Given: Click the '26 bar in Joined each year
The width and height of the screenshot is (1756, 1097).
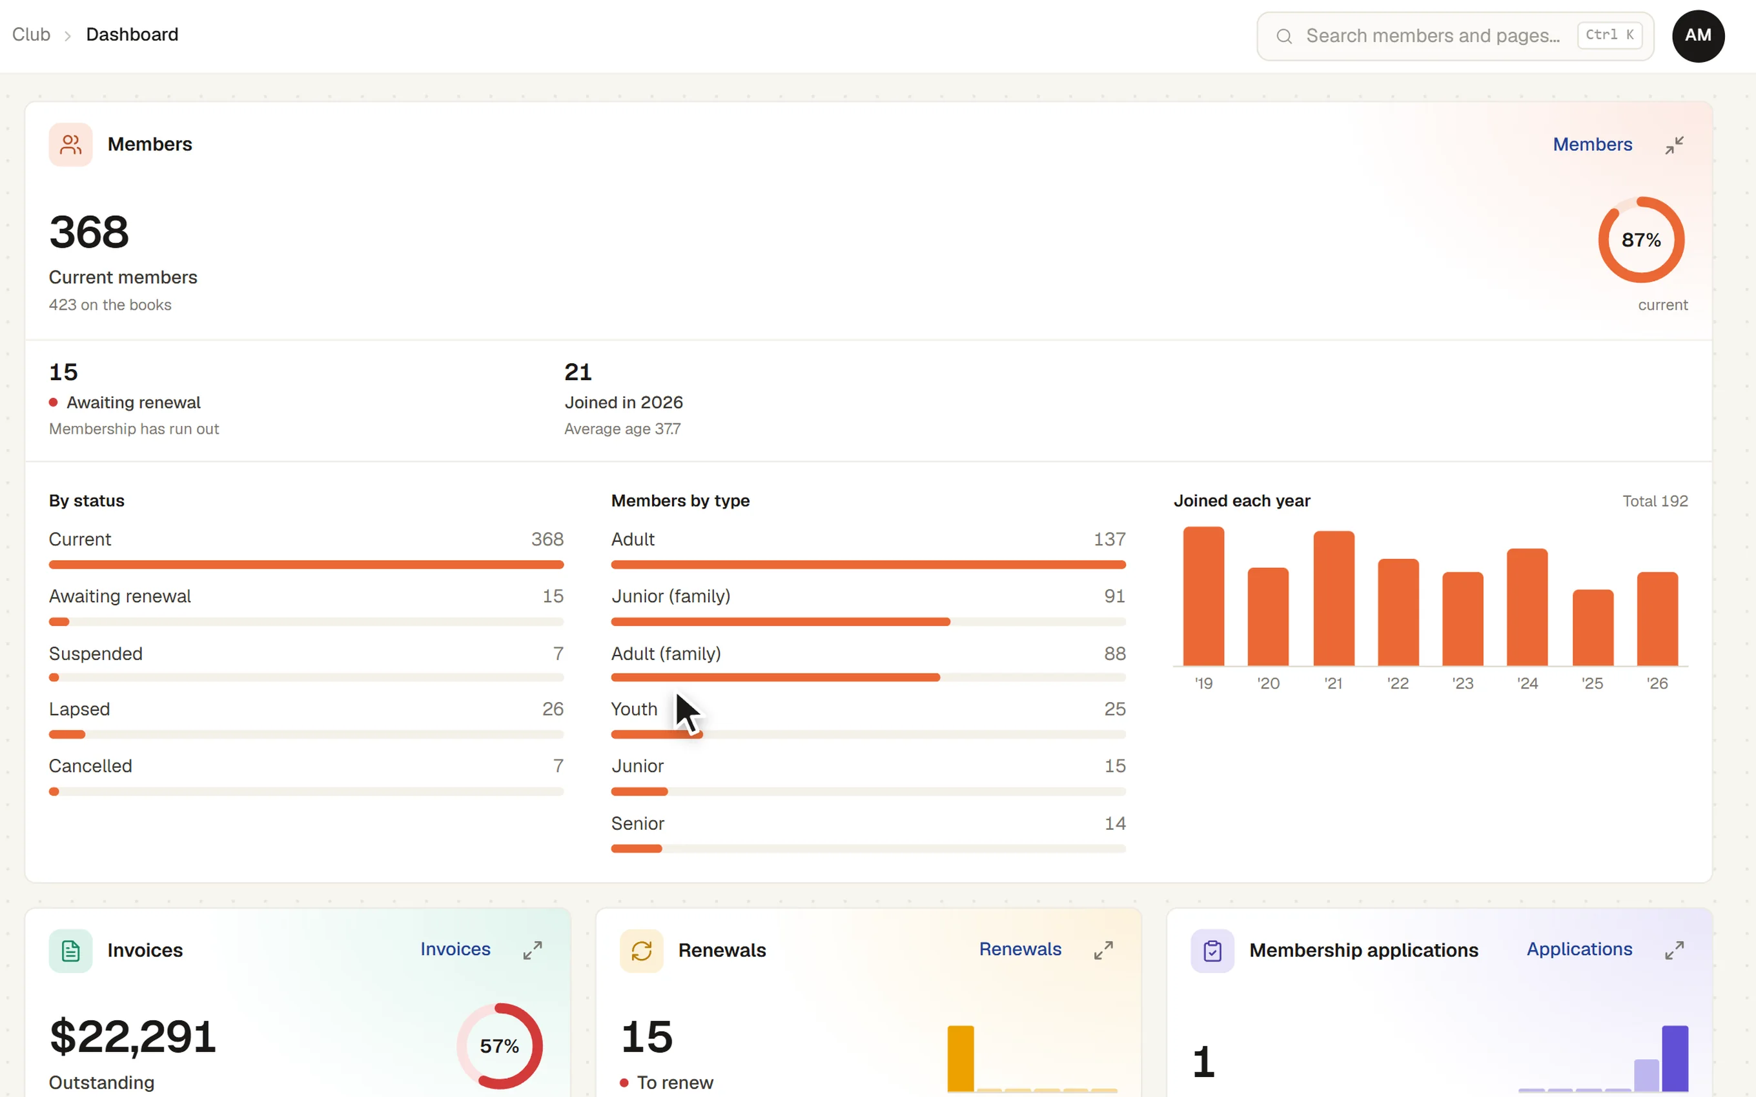Looking at the screenshot, I should pos(1657,618).
